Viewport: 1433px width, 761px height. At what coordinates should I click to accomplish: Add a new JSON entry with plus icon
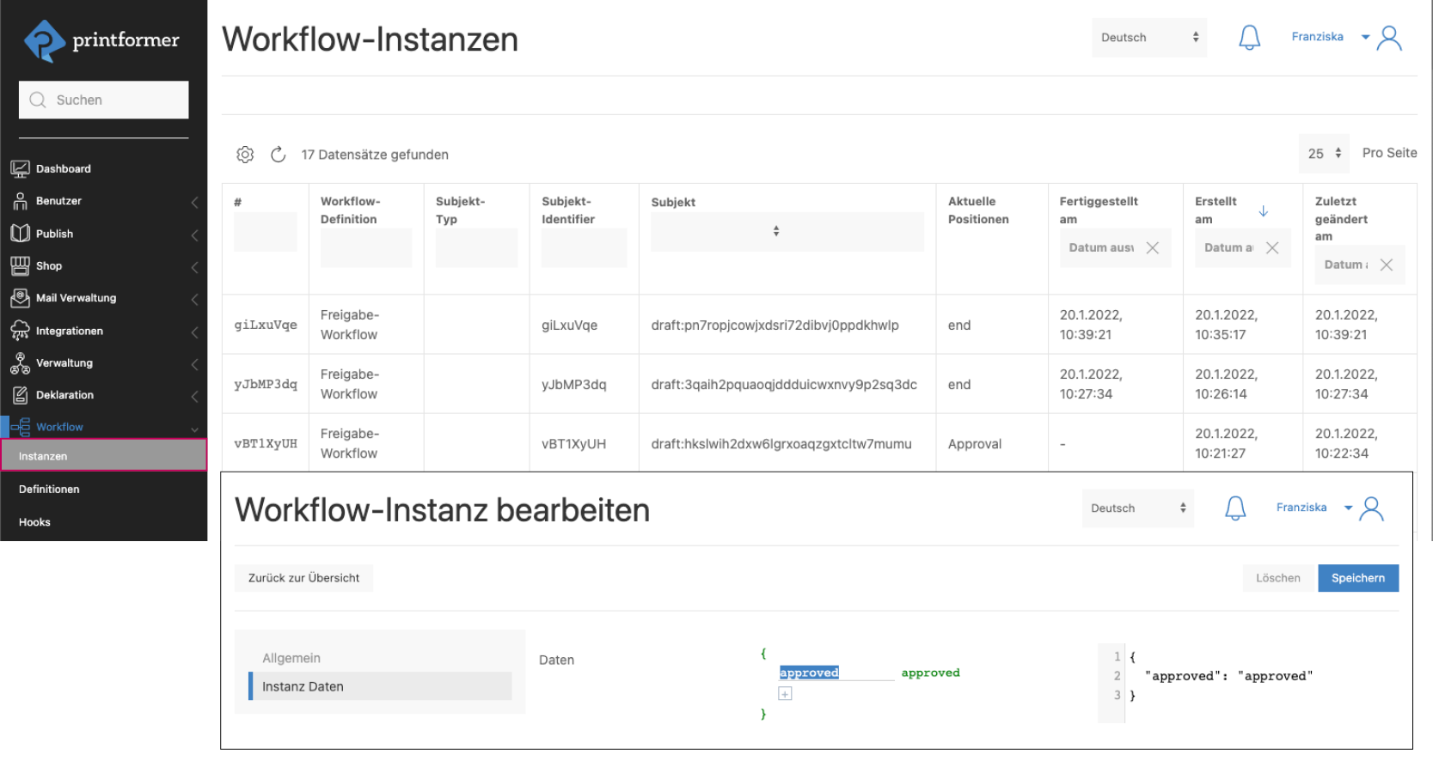[785, 694]
